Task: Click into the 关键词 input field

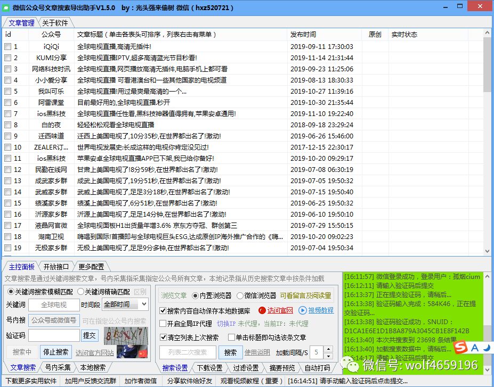Action: coord(54,304)
